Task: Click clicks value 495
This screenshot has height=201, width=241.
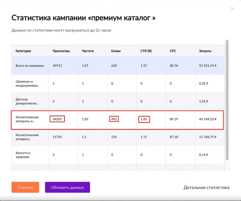Action: point(114,119)
